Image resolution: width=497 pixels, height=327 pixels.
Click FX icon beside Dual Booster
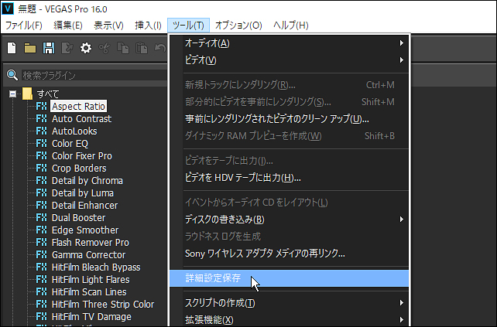coord(42,217)
